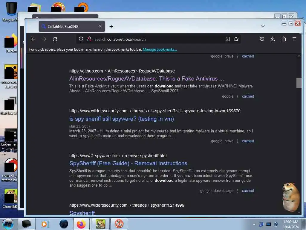Click the wilderssecurity.com 169570 thread URL
This screenshot has height=230, width=306.
point(155,111)
